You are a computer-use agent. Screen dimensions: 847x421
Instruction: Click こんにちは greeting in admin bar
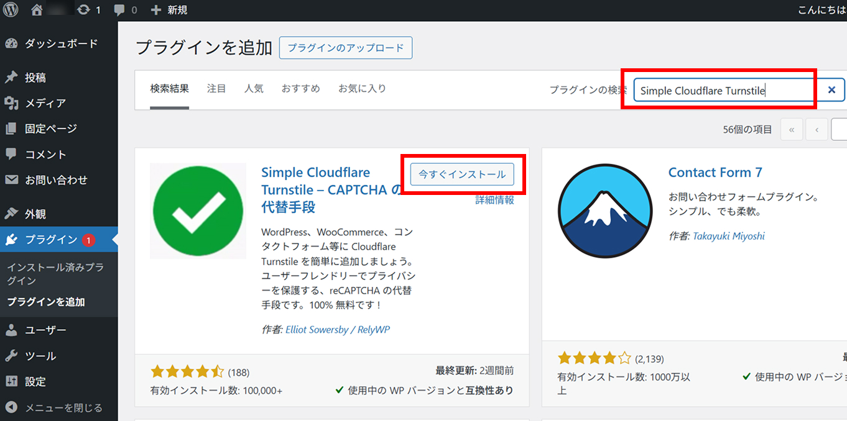click(x=822, y=10)
